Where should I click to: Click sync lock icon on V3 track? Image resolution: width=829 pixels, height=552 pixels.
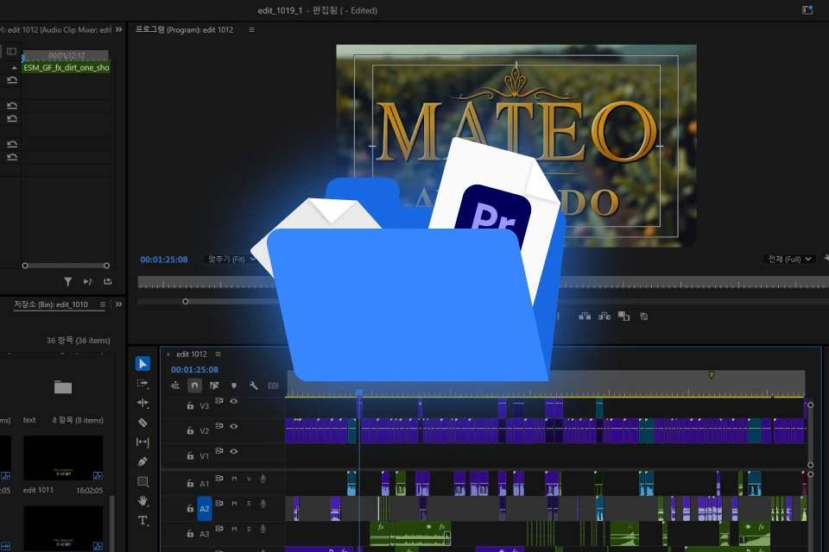tap(218, 401)
